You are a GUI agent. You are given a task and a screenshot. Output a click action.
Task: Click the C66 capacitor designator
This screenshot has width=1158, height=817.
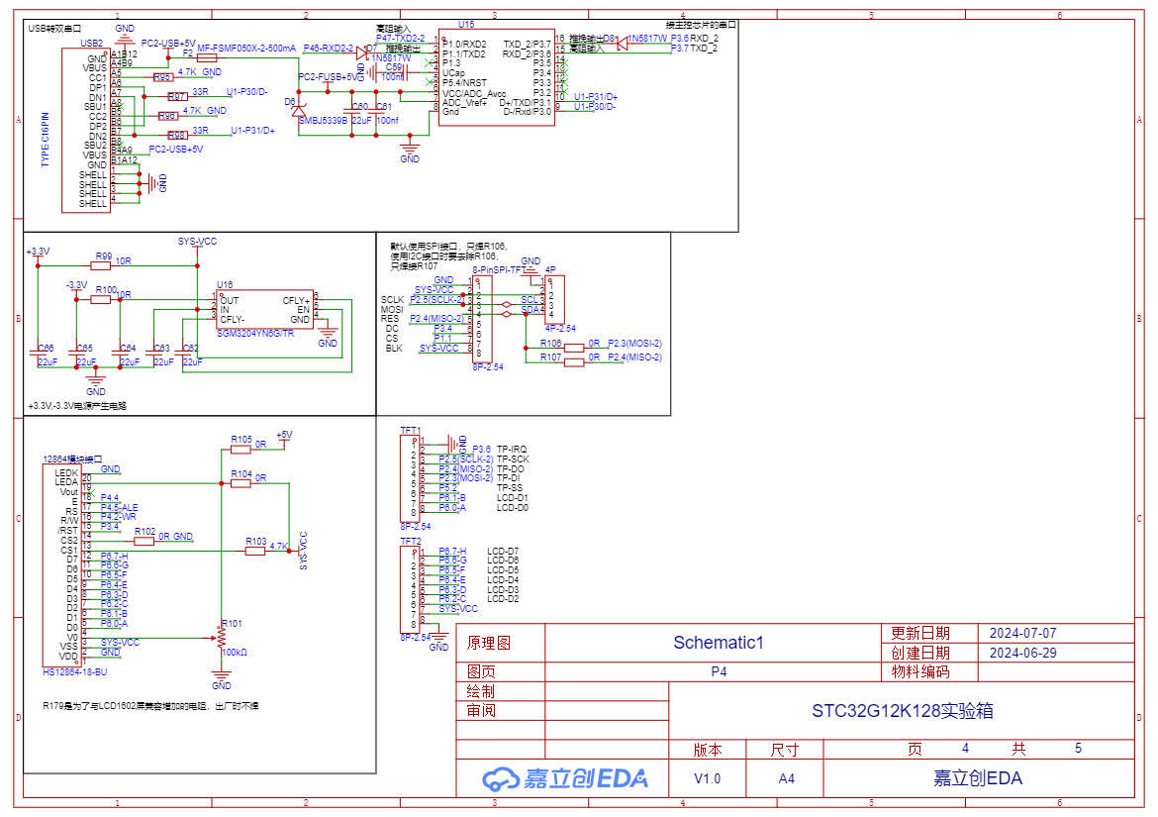coord(46,348)
